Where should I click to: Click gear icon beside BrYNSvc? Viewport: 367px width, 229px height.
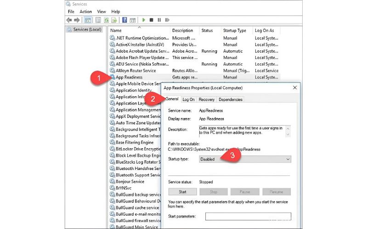[113, 188]
